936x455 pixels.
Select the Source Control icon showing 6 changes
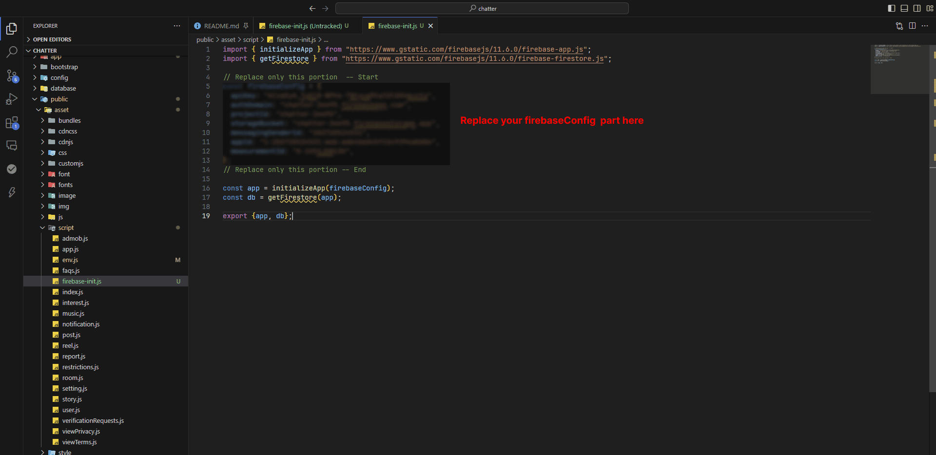(x=12, y=76)
